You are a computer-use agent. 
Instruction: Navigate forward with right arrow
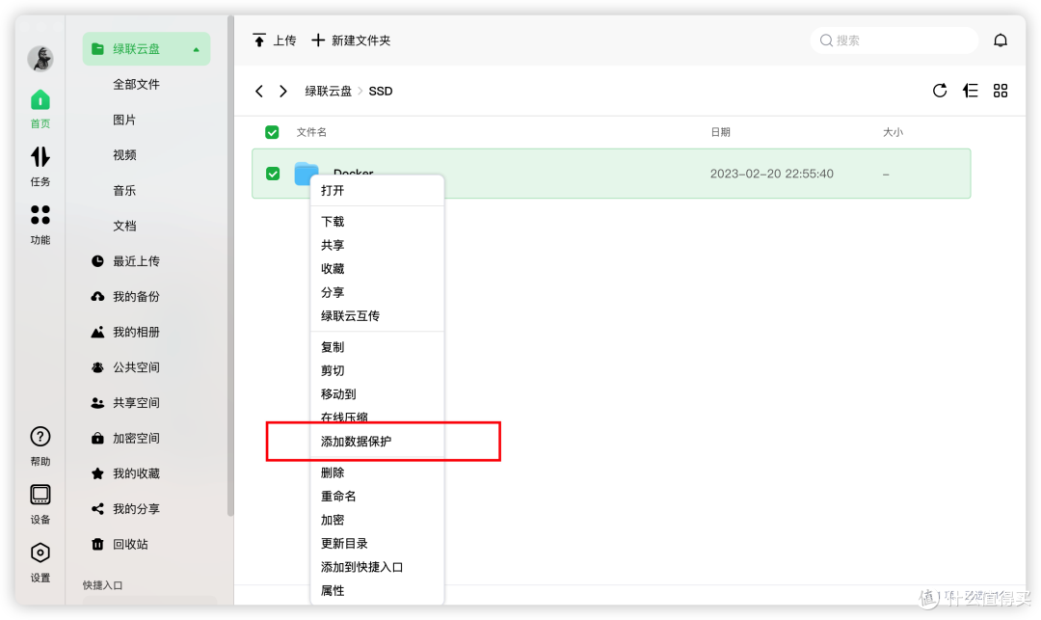pos(282,91)
